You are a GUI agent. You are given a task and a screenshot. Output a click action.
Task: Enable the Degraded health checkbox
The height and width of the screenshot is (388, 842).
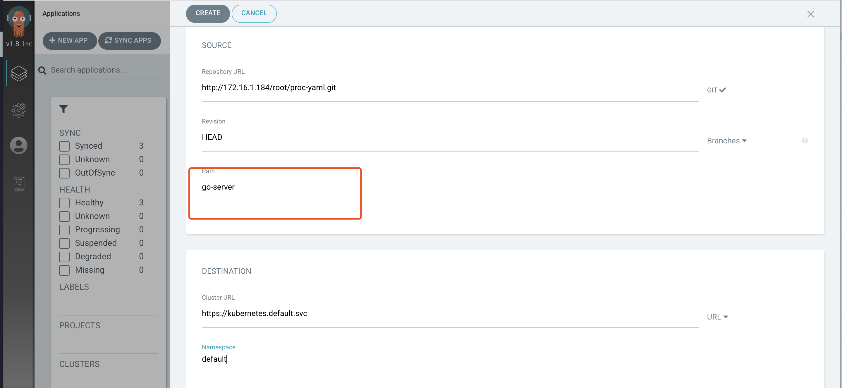coord(64,257)
